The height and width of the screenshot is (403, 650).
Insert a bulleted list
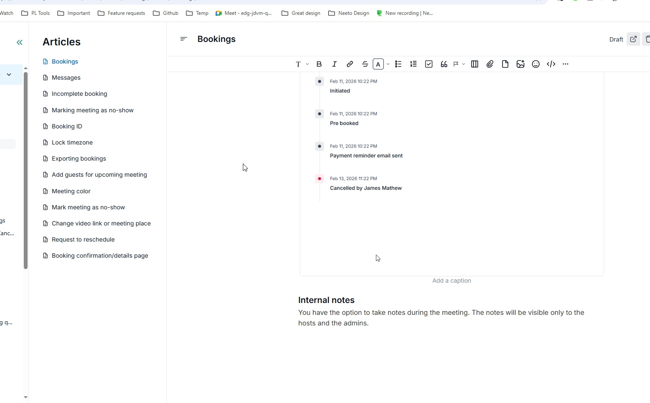coord(398,64)
